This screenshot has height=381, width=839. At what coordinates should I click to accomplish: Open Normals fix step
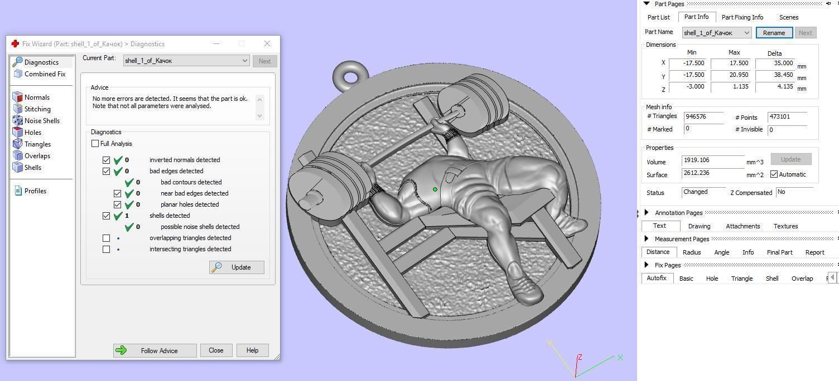point(37,97)
